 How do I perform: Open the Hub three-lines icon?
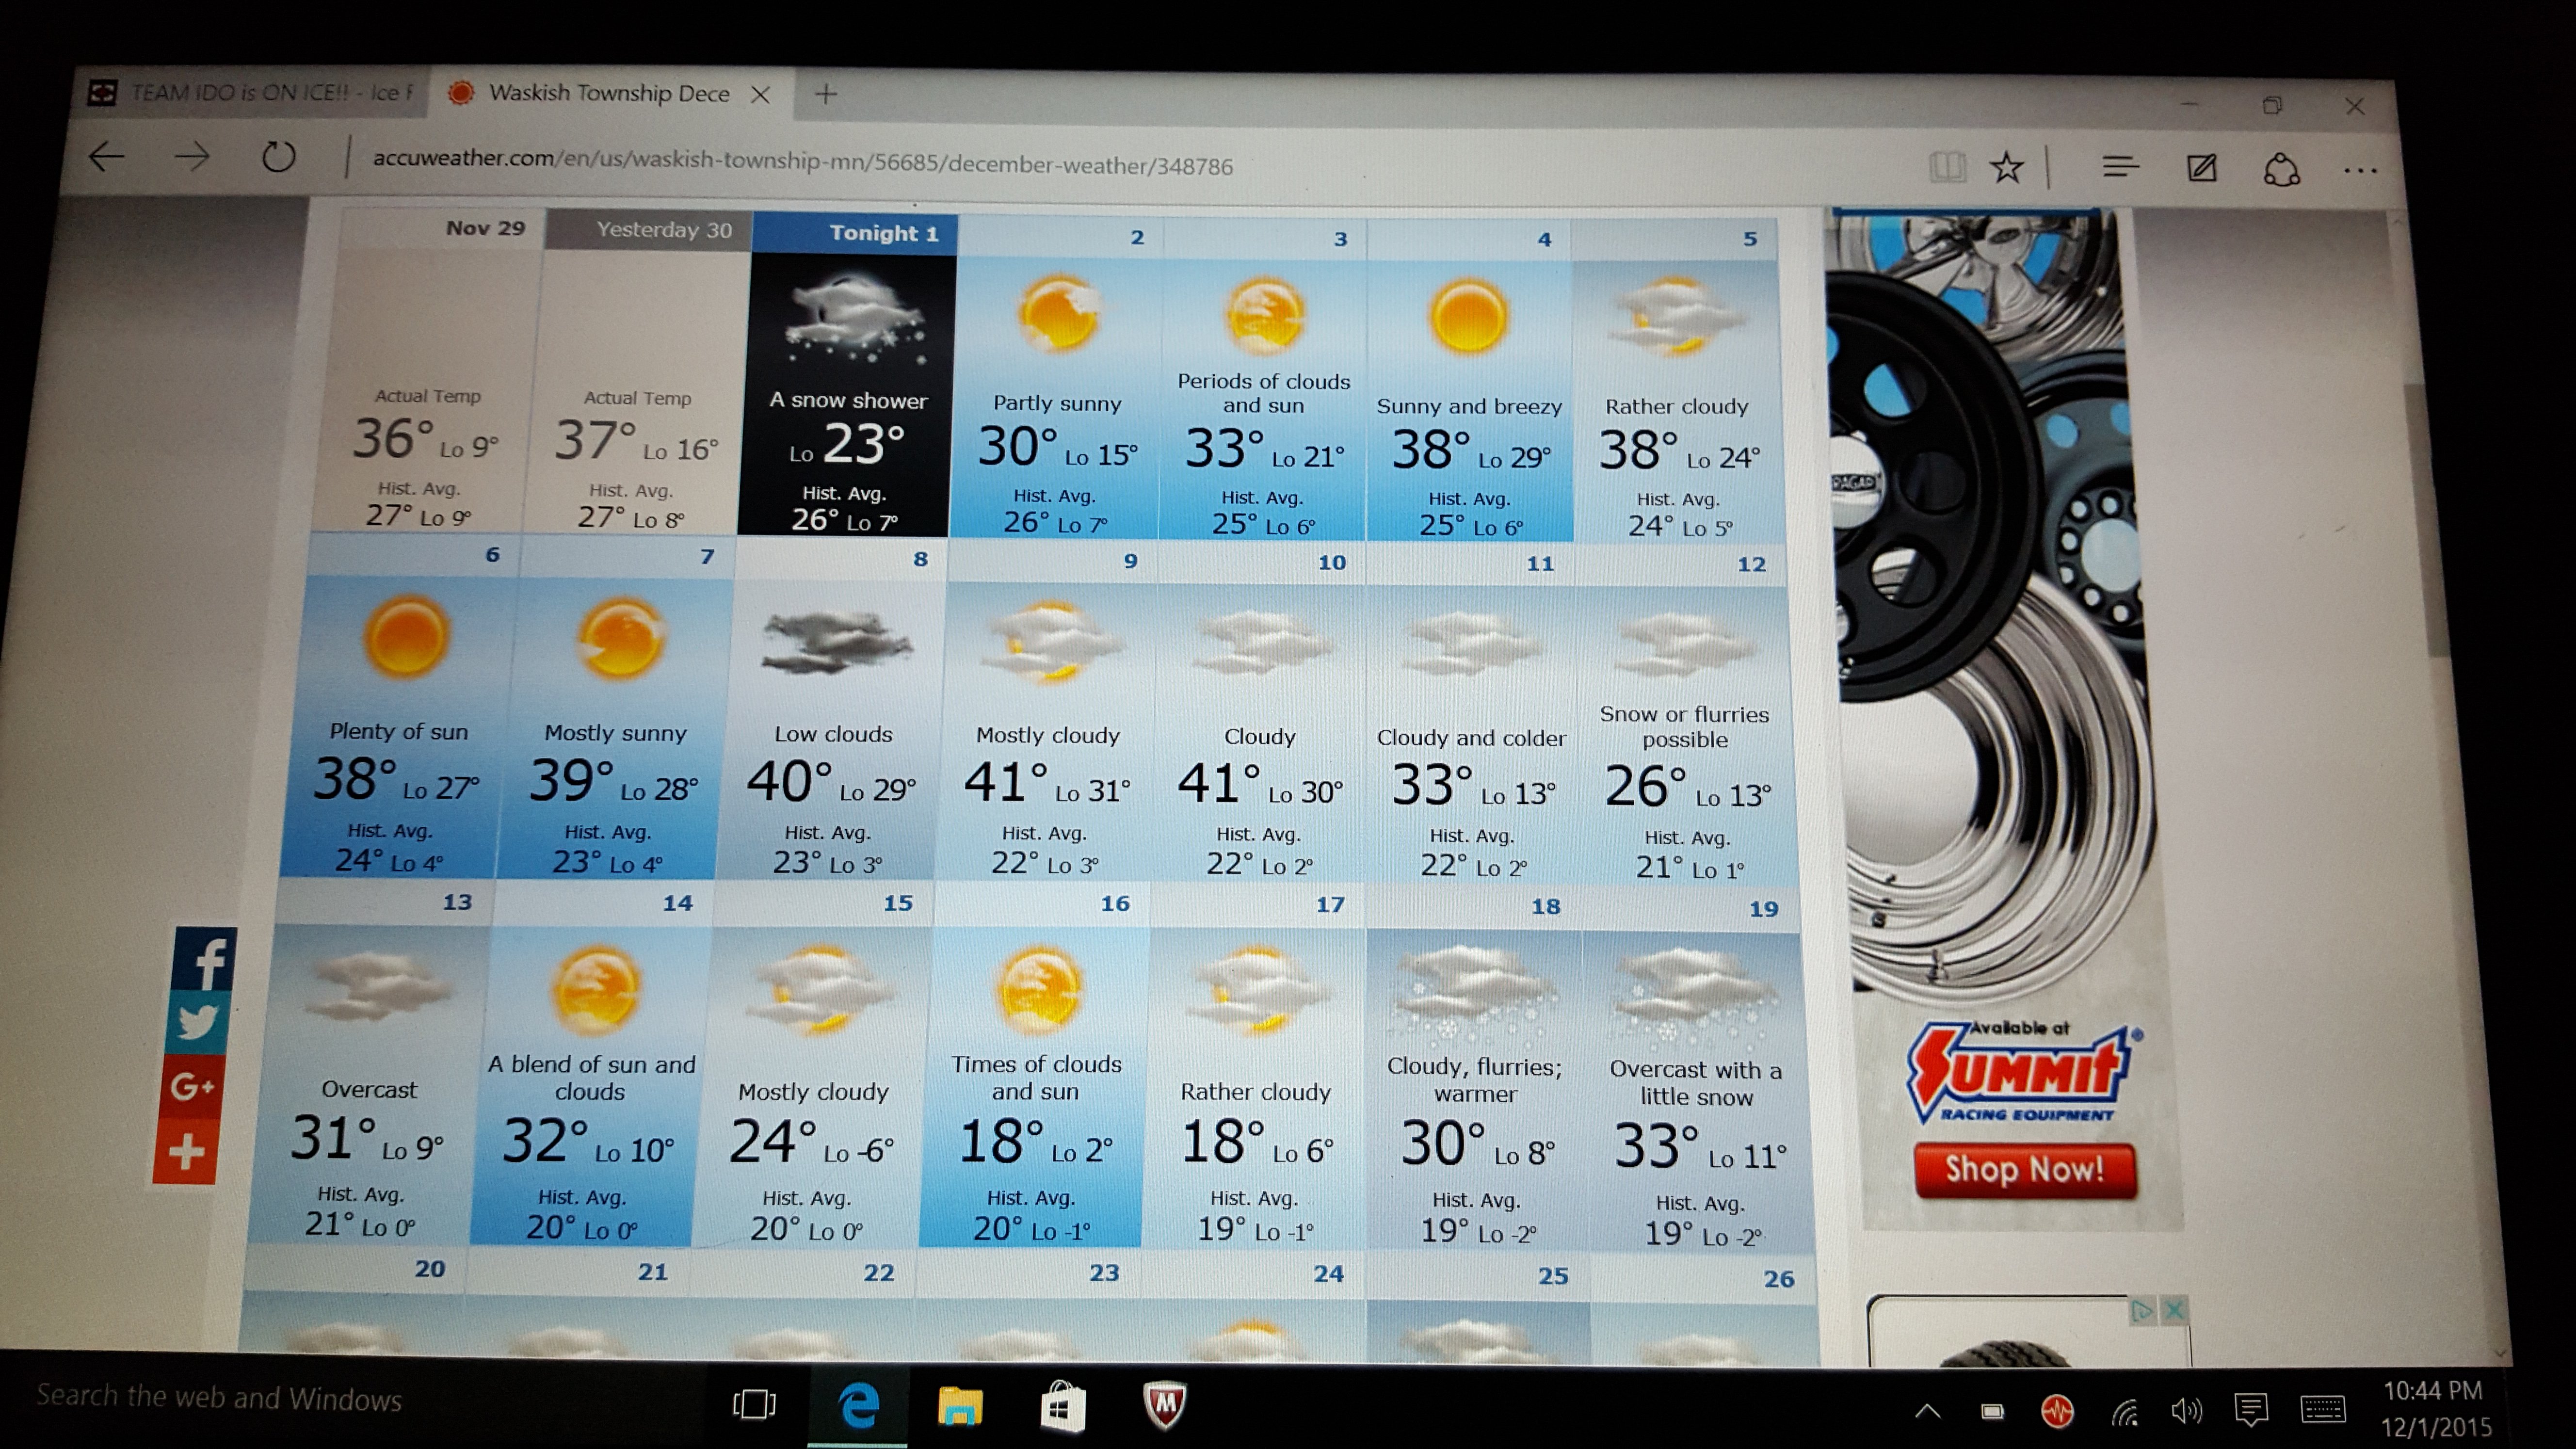click(2120, 167)
